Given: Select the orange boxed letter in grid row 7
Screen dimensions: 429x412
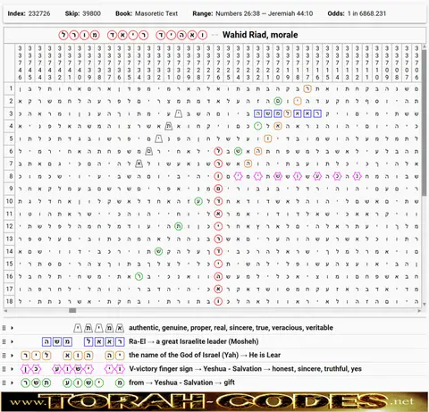Looking at the screenshot, I should [248, 164].
